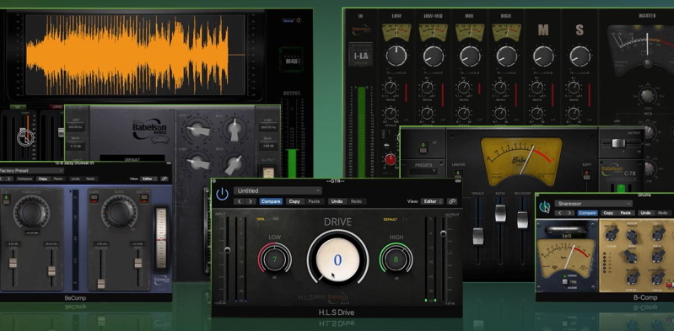The height and width of the screenshot is (331, 674).
Task: Click the LOW band threshold knob in I-LA
Action: [x=396, y=56]
